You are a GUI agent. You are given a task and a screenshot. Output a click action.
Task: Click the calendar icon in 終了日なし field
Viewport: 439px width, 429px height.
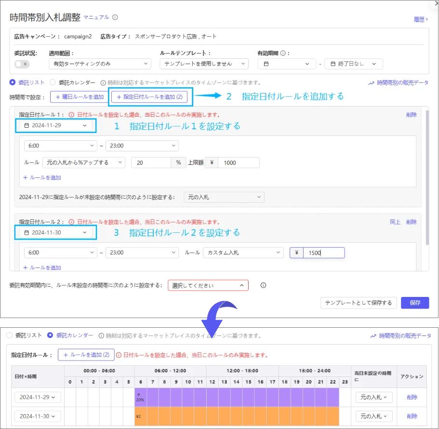tap(333, 64)
